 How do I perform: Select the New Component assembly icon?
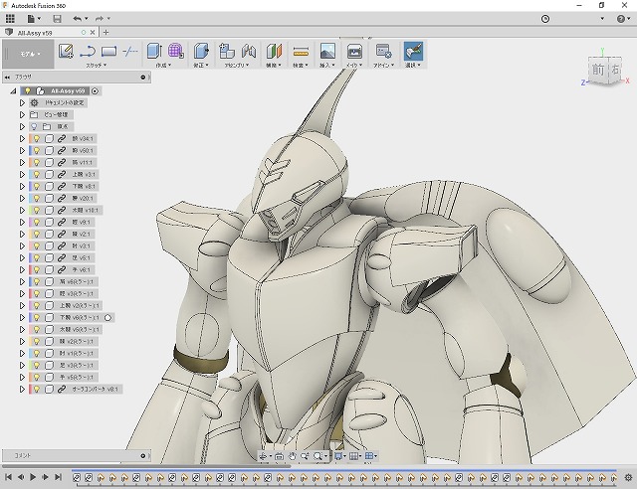point(227,51)
